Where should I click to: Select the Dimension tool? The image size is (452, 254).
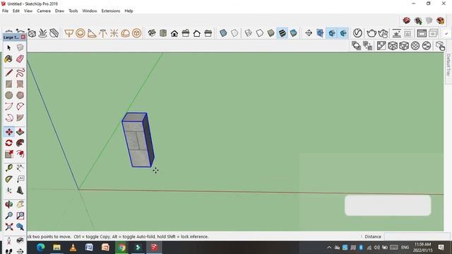pos(20,168)
